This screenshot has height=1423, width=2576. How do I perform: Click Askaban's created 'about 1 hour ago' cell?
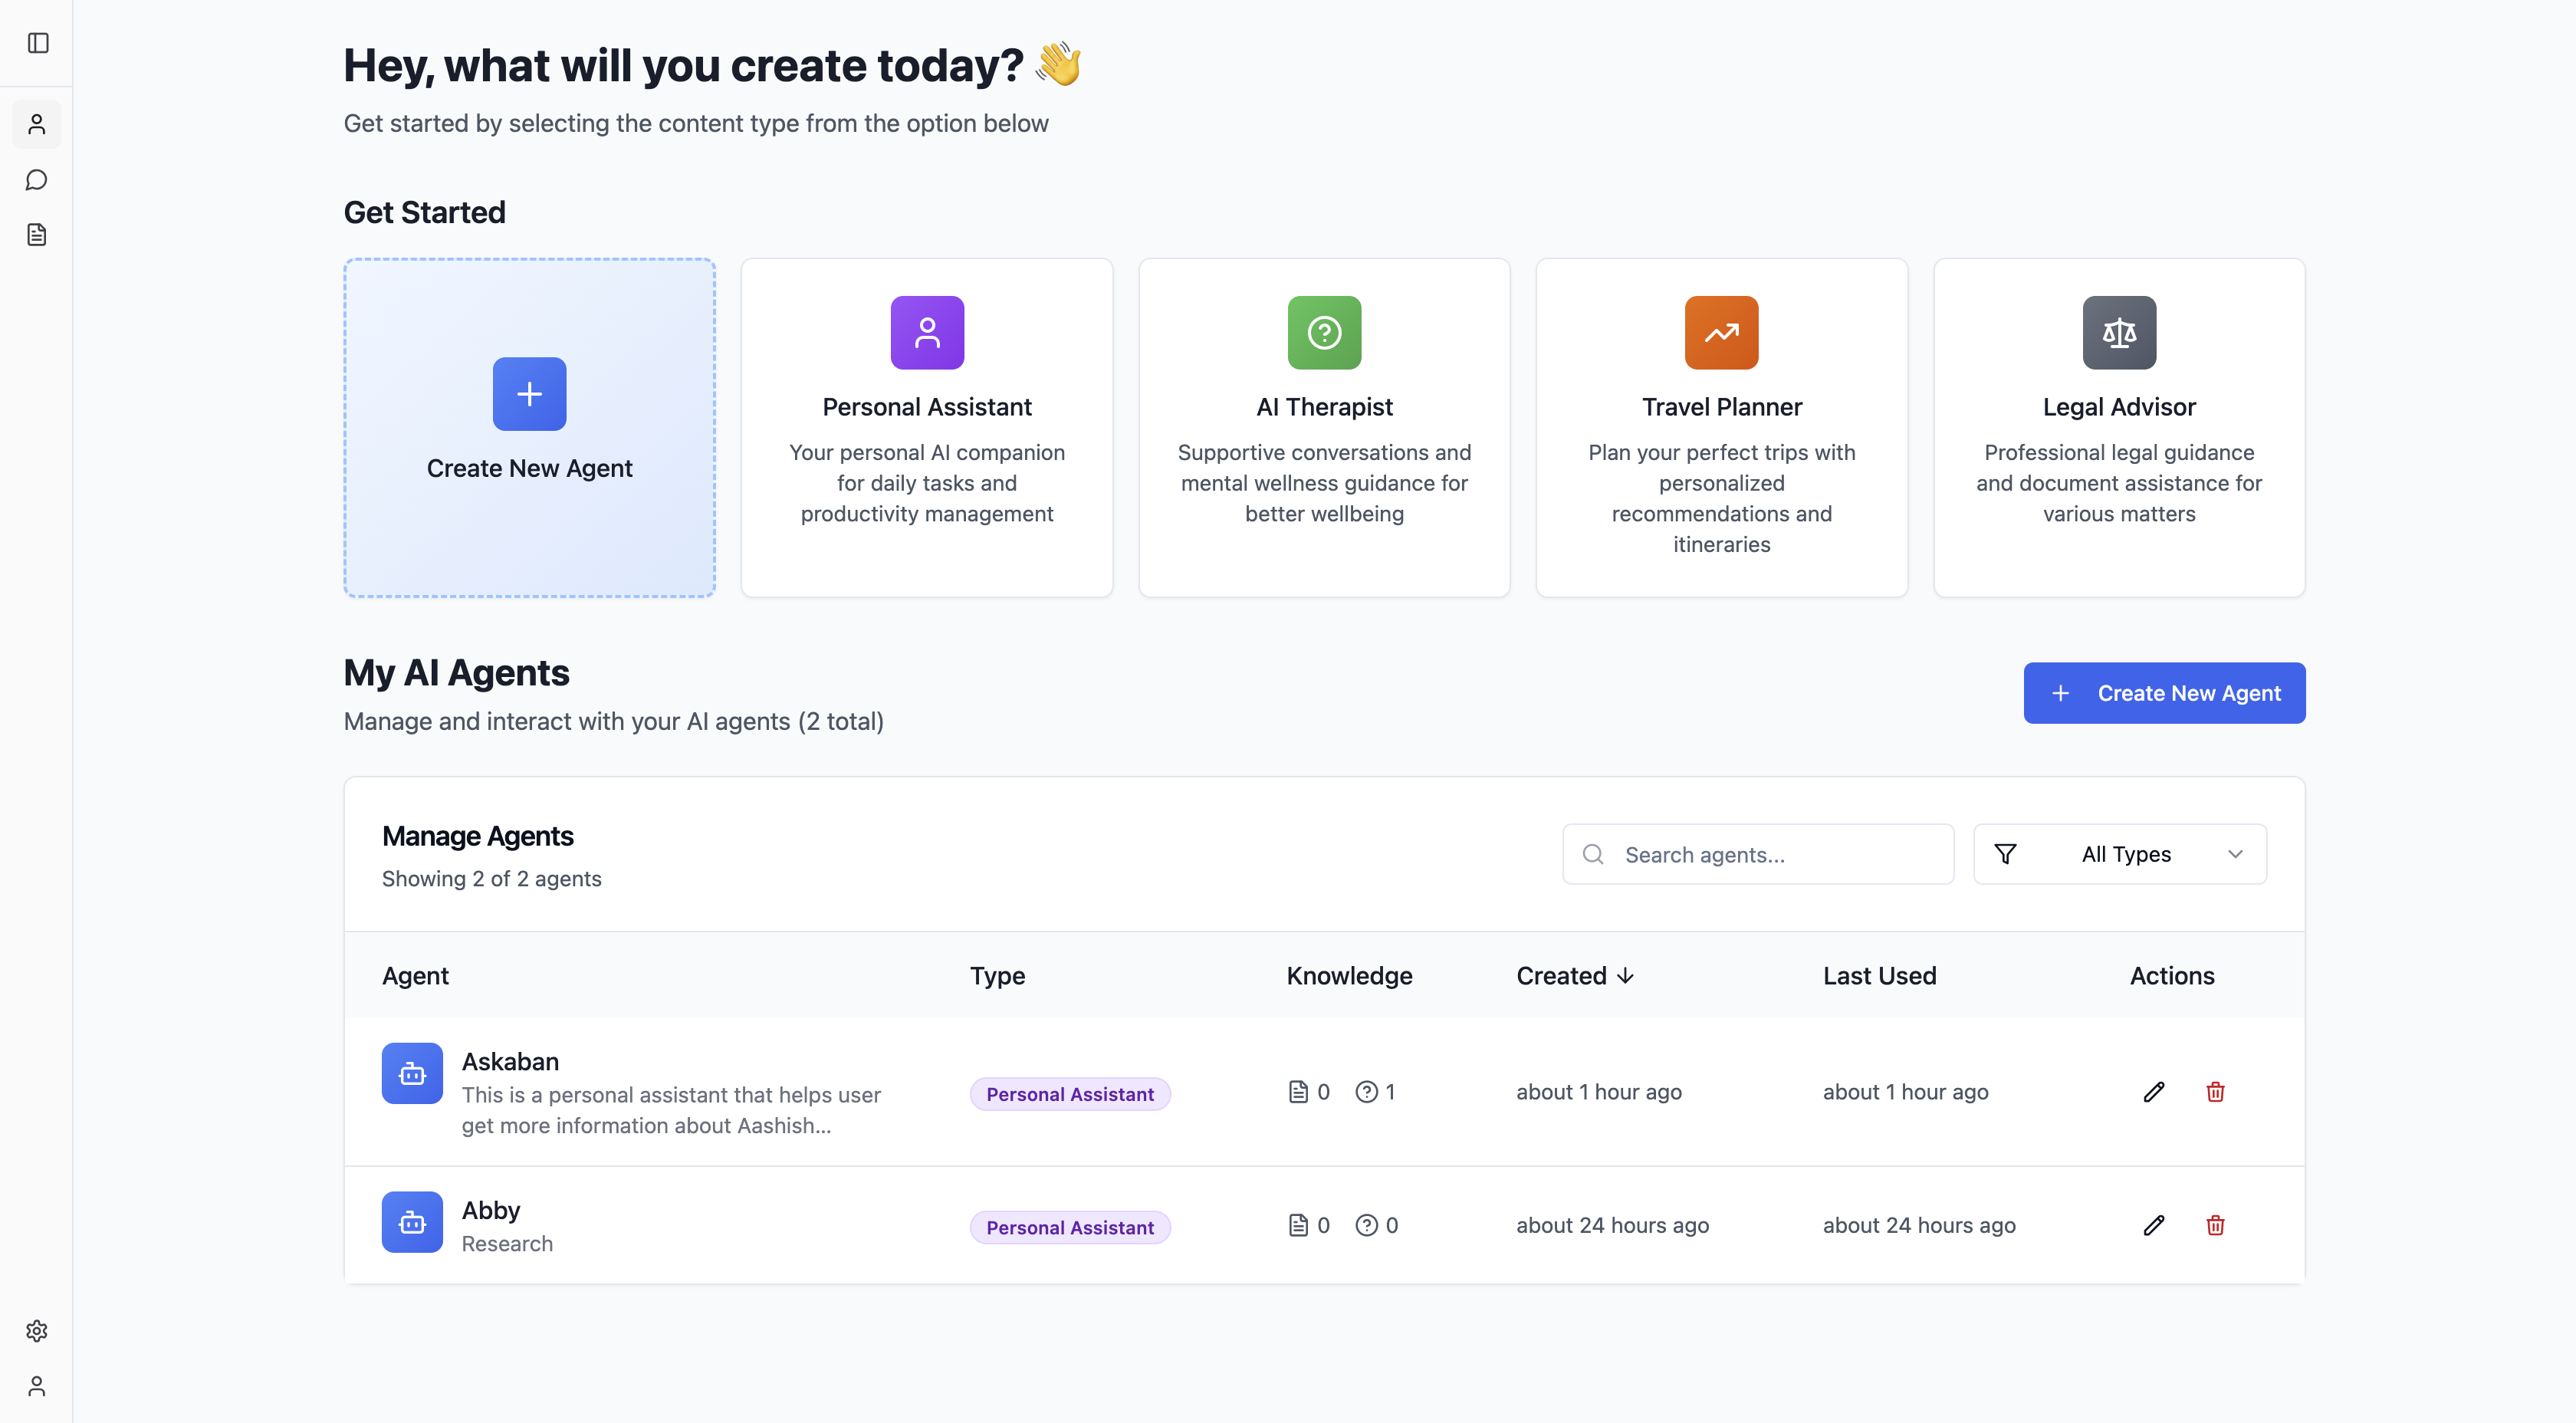[1599, 1092]
